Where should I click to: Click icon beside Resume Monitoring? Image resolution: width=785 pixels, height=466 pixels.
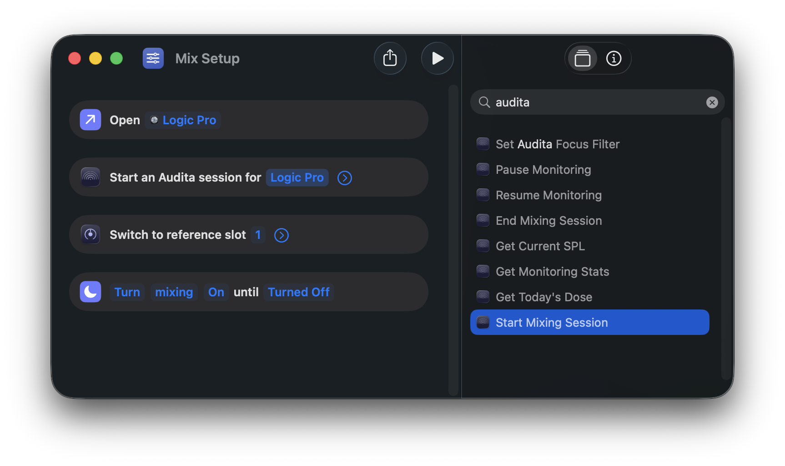[x=483, y=195]
